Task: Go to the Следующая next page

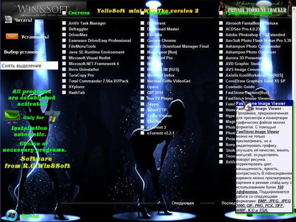Action: tap(182, 203)
